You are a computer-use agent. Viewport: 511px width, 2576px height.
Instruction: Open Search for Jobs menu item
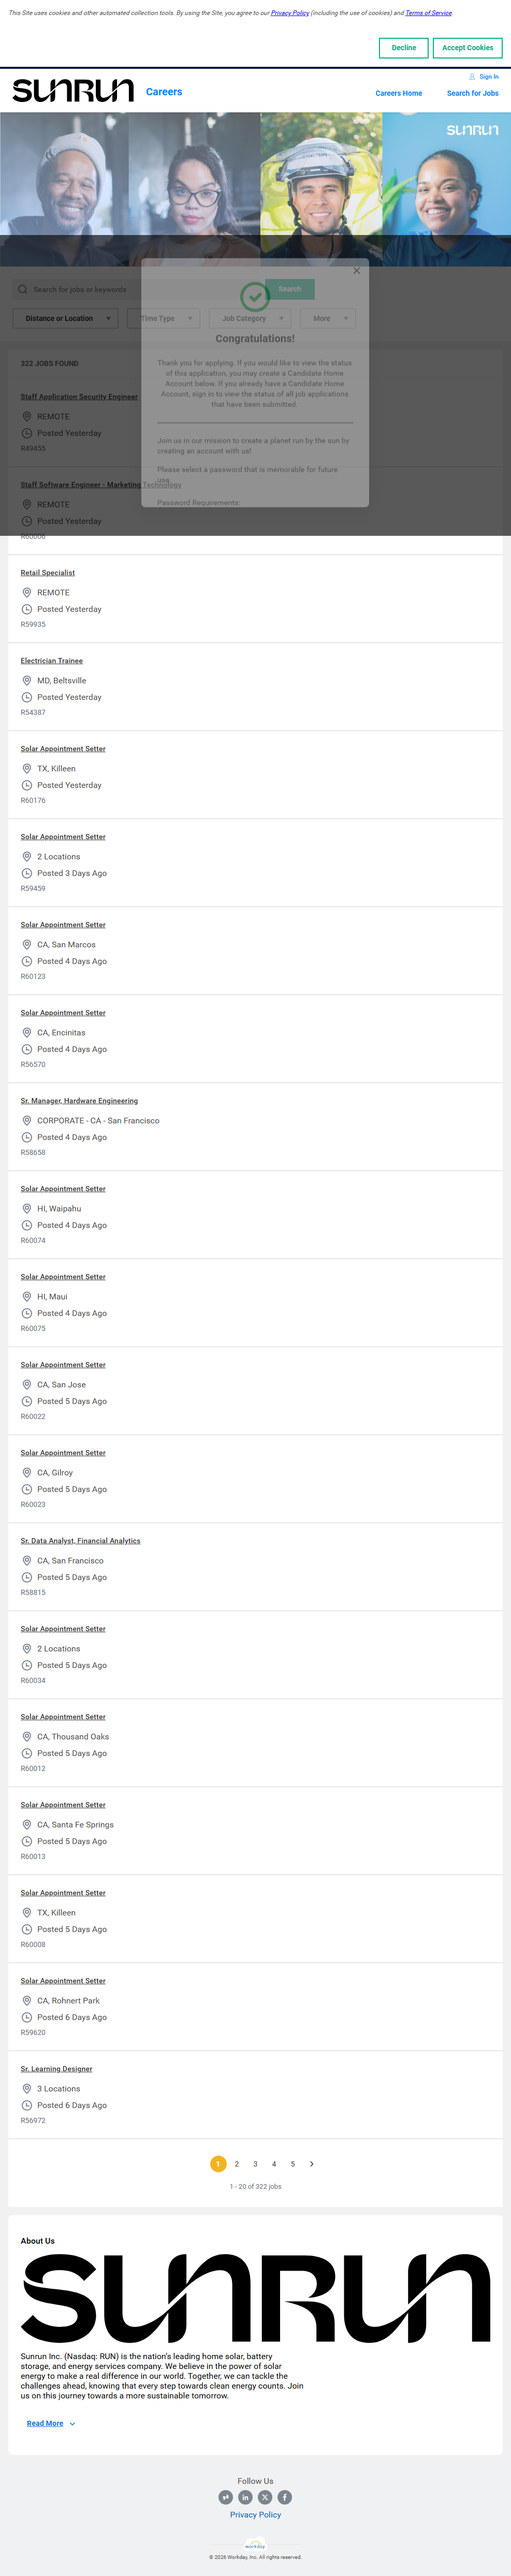(x=472, y=93)
